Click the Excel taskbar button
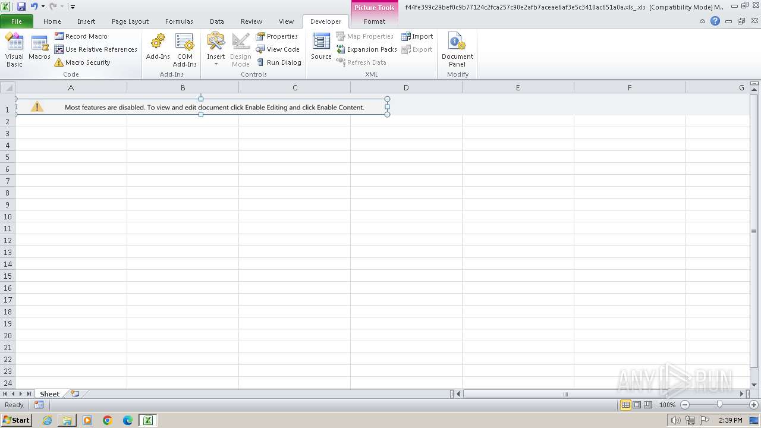This screenshot has width=761, height=428. click(x=147, y=420)
